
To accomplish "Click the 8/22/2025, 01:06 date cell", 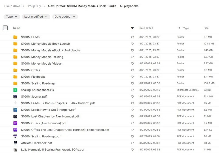I will point(149,136).
